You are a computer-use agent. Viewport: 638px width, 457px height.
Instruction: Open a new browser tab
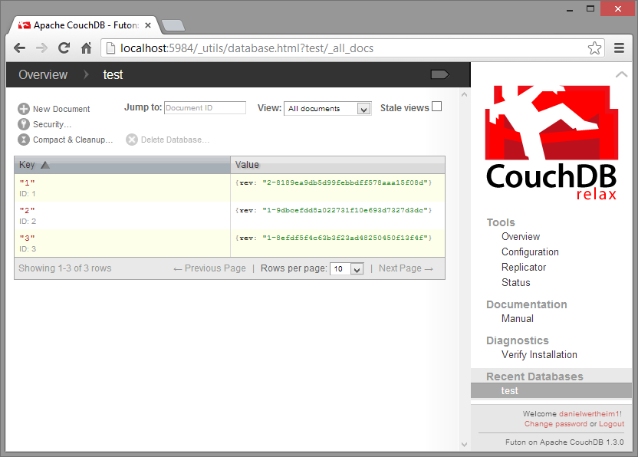click(x=173, y=25)
